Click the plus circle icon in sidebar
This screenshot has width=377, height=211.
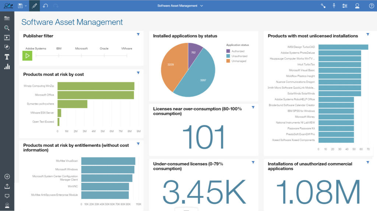7,176
